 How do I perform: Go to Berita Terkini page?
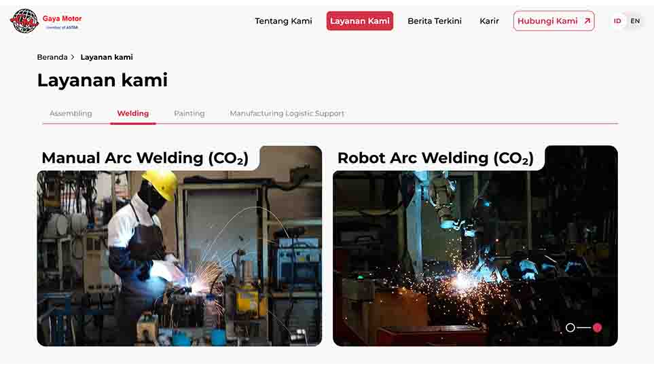pyautogui.click(x=435, y=21)
